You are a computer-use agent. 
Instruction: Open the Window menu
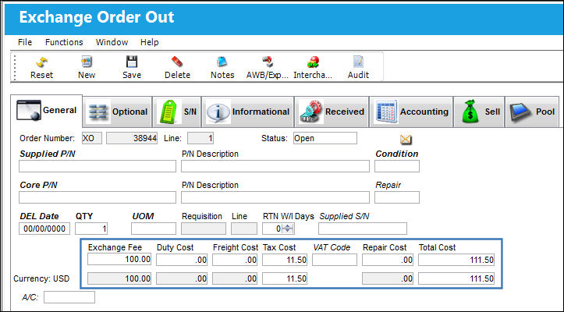pos(112,42)
